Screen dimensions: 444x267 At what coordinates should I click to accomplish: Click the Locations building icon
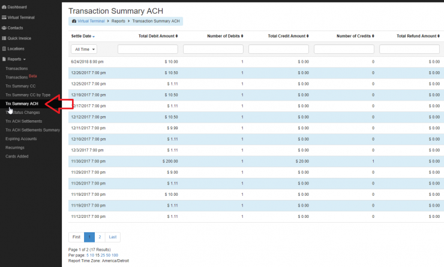[4, 48]
